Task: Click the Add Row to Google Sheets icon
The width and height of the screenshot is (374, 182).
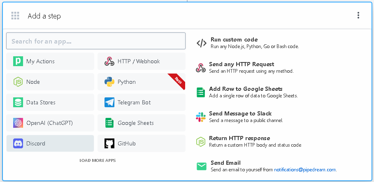Action: tap(201, 92)
